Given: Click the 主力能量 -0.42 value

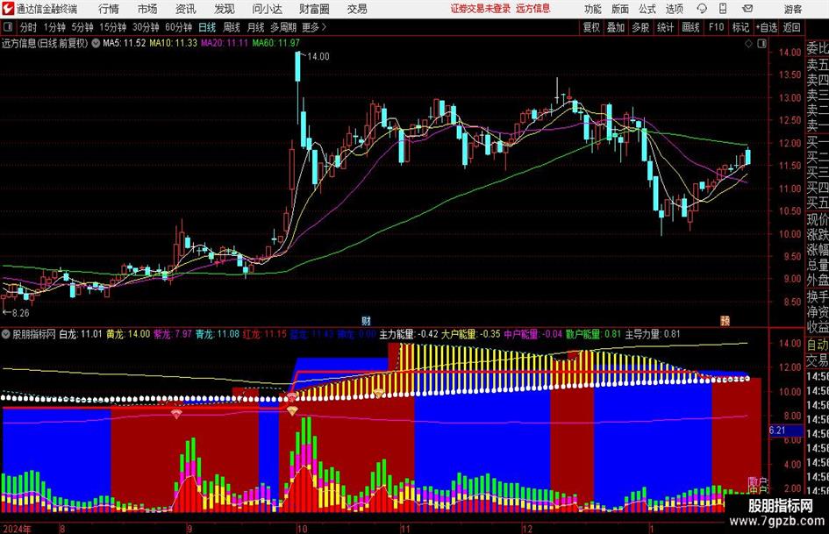Looking at the screenshot, I should [409, 334].
